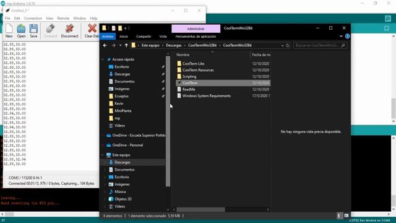Open the address bar history dropdown

(x=282, y=45)
